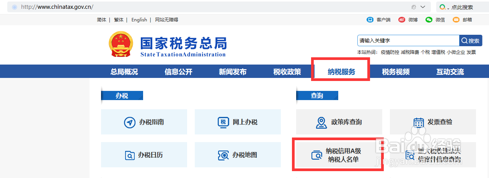Switch to 繁体 traditional Chinese

[x=119, y=20]
